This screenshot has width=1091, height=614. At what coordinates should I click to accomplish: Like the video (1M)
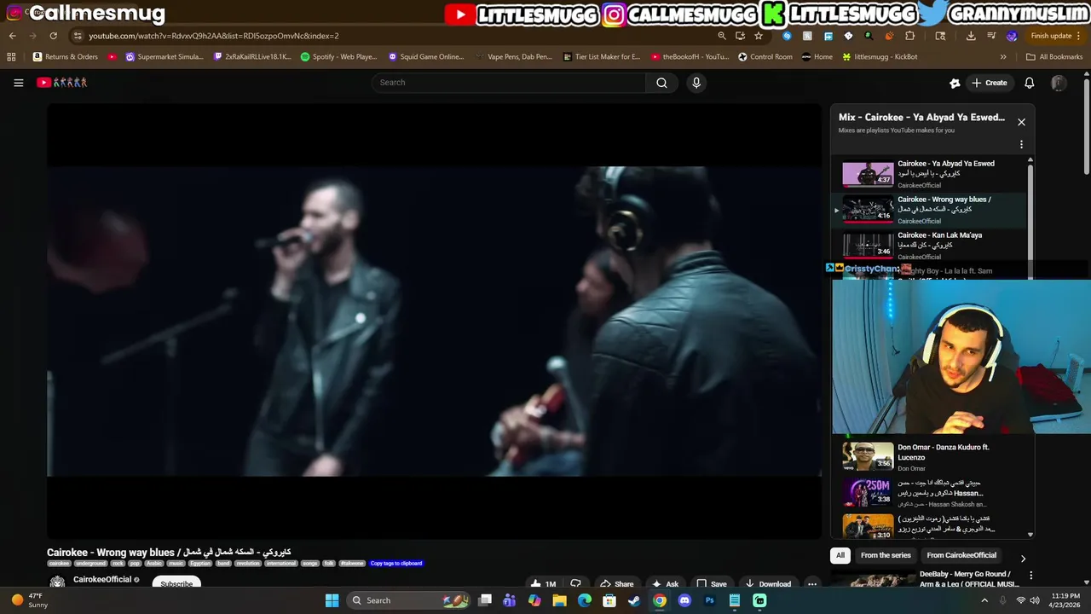543,583
